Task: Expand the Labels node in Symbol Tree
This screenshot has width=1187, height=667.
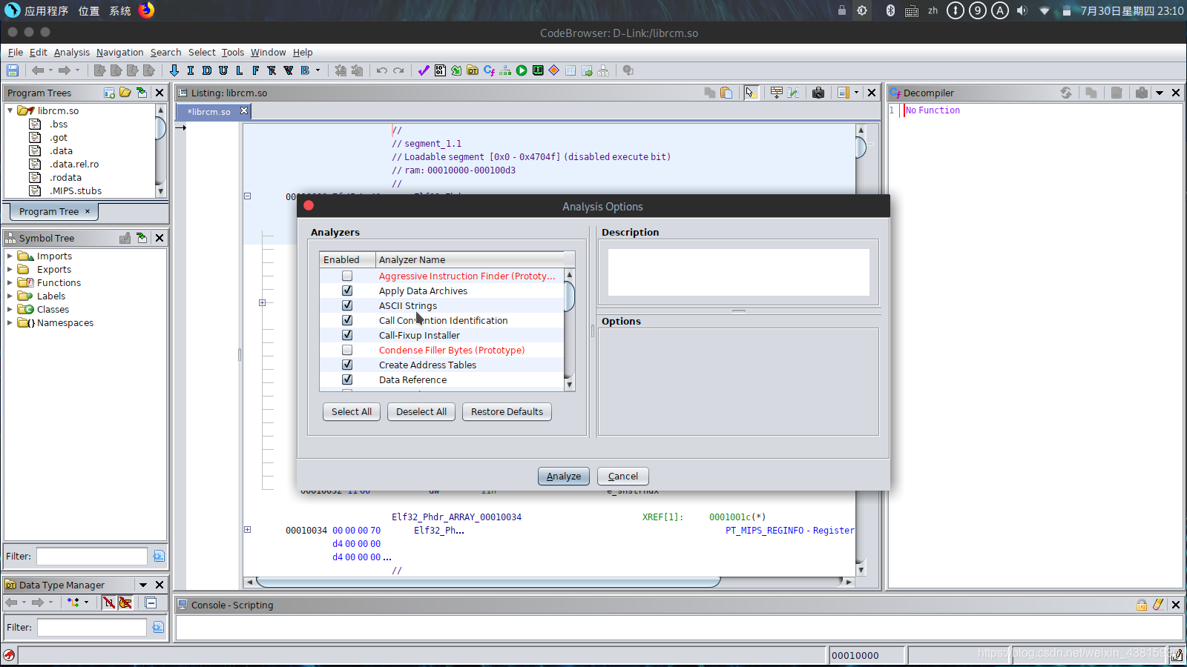Action: [10, 296]
